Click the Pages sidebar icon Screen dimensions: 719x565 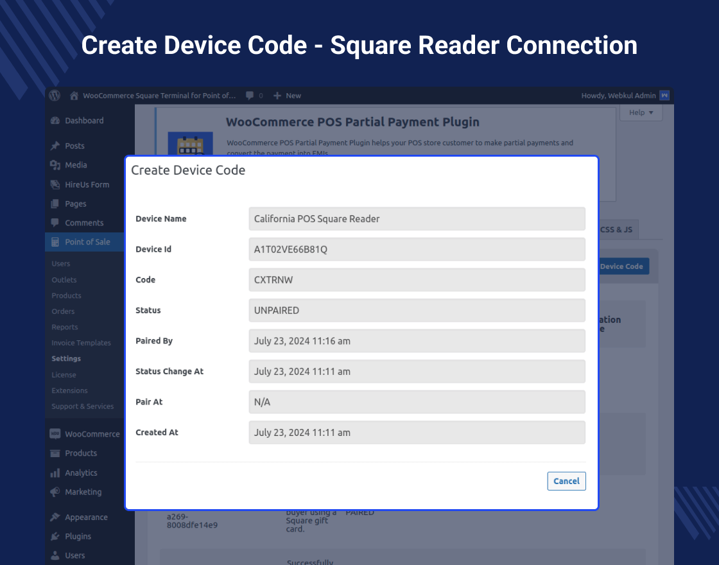pos(54,204)
